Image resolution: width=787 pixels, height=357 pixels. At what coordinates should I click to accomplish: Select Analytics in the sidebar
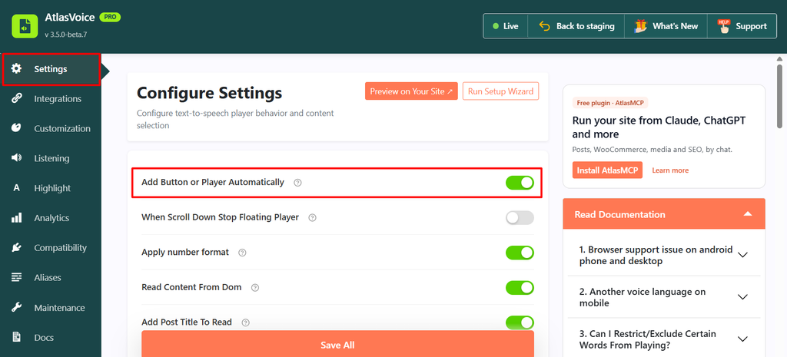(x=51, y=218)
